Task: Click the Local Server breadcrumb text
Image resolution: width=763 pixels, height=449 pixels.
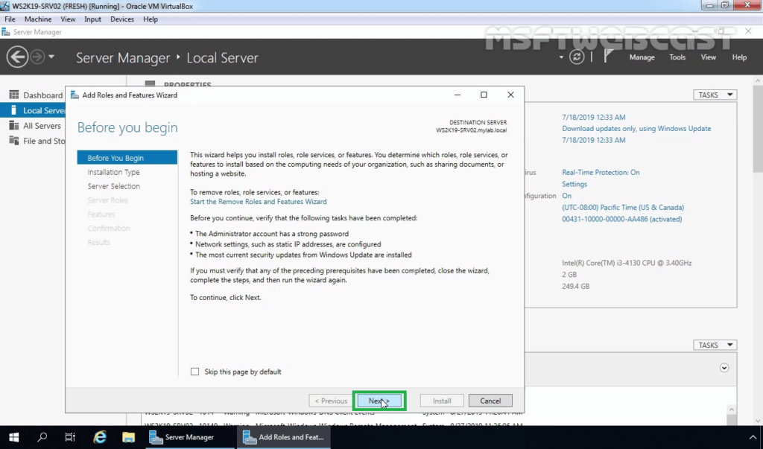Action: tap(222, 57)
